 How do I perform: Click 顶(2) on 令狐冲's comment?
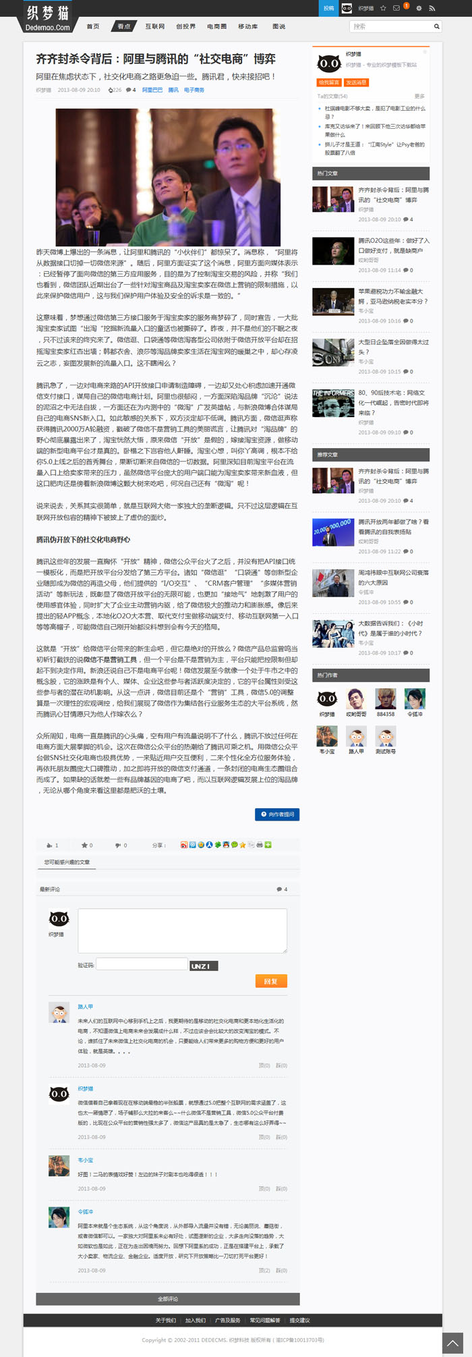pos(264,1270)
